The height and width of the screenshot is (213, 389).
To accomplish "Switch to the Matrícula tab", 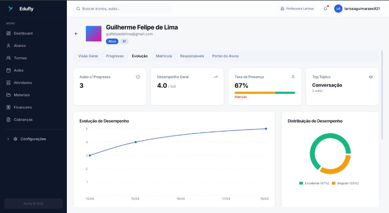I will point(164,56).
